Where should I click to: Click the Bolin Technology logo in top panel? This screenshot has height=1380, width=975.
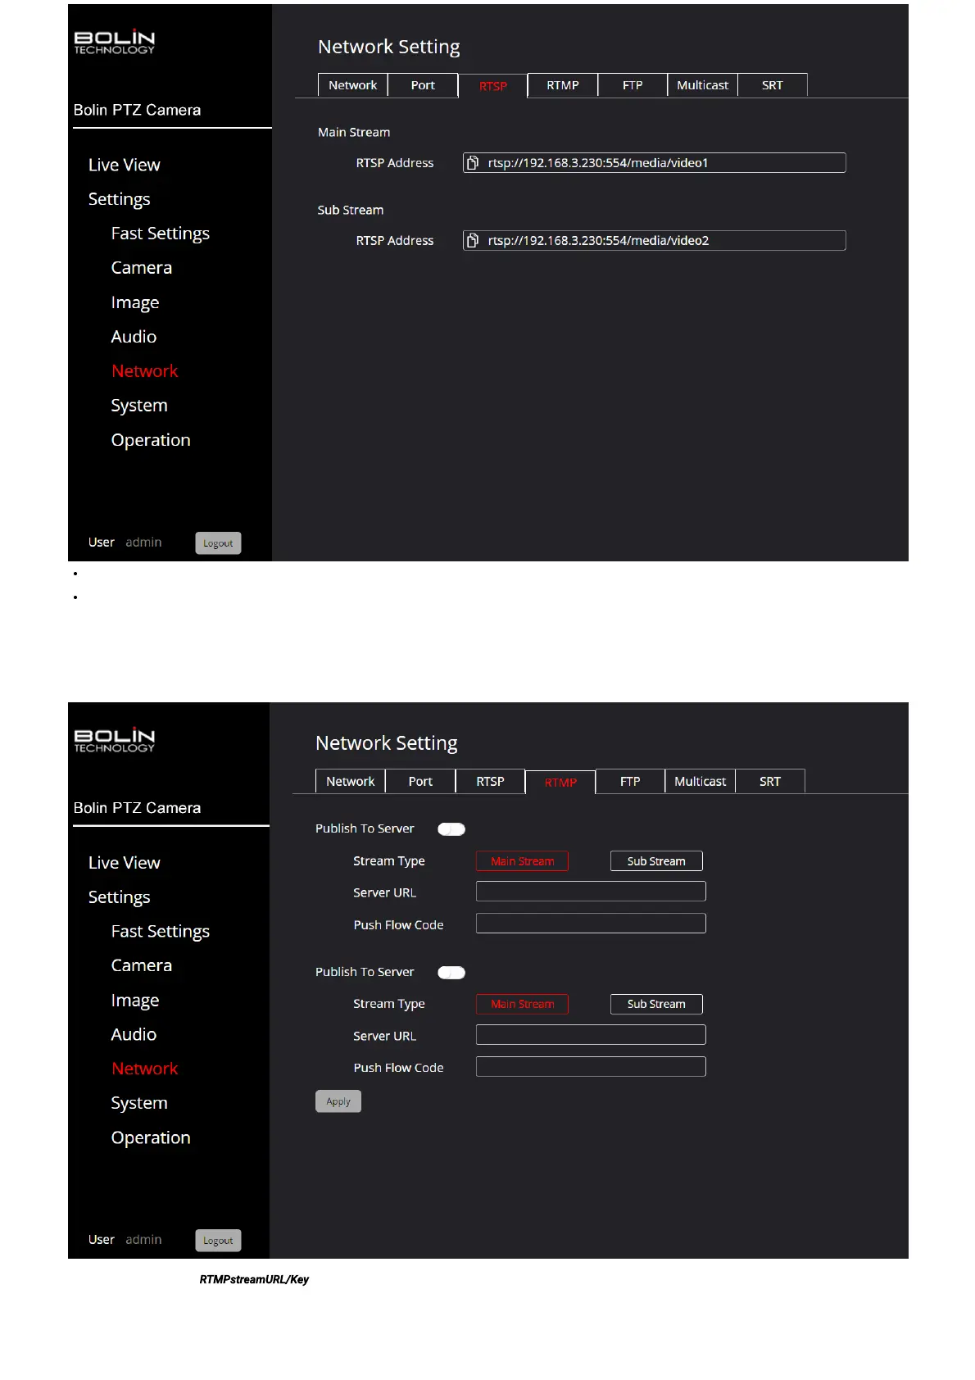(115, 43)
